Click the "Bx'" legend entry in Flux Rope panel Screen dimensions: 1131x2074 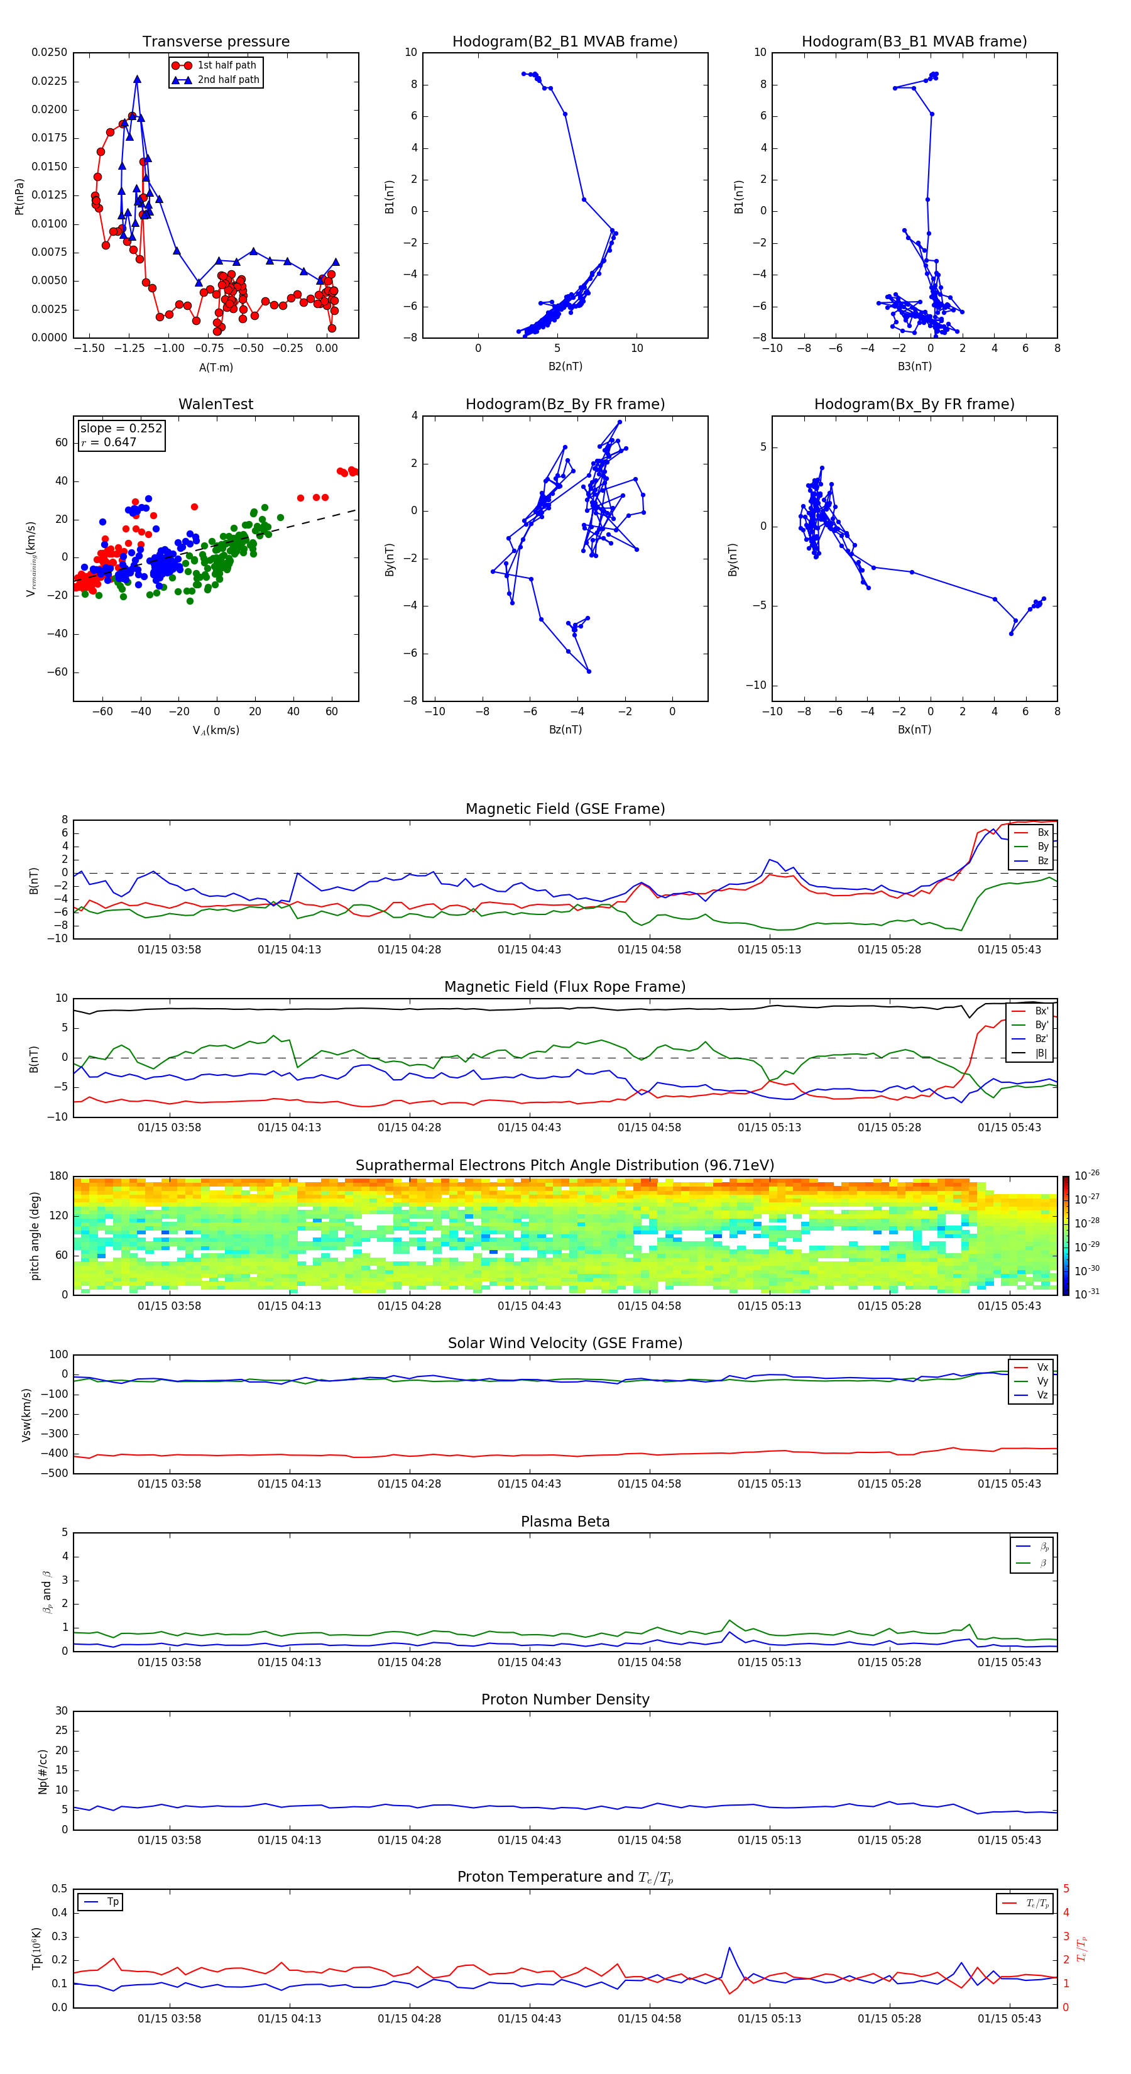click(1031, 1011)
